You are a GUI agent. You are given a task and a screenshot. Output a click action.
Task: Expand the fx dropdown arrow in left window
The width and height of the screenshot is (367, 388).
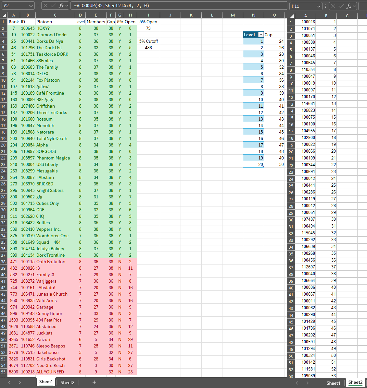click(x=67, y=6)
